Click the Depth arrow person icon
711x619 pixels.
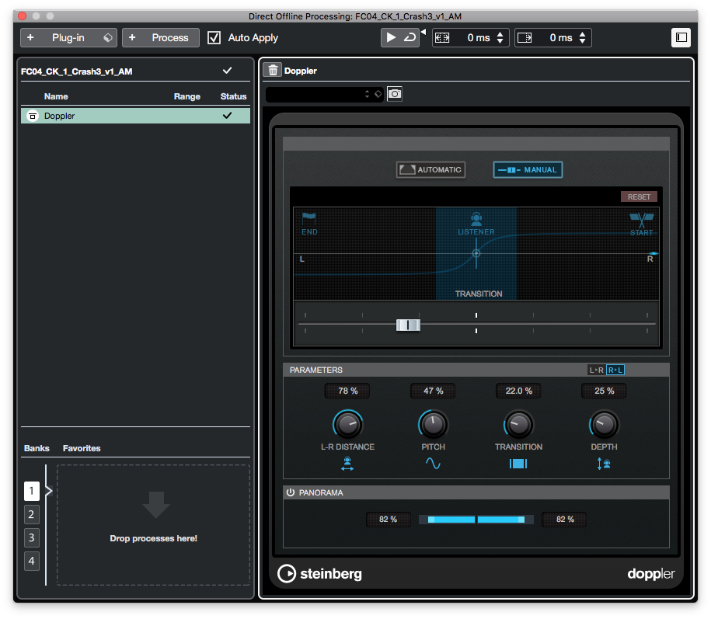click(x=604, y=464)
